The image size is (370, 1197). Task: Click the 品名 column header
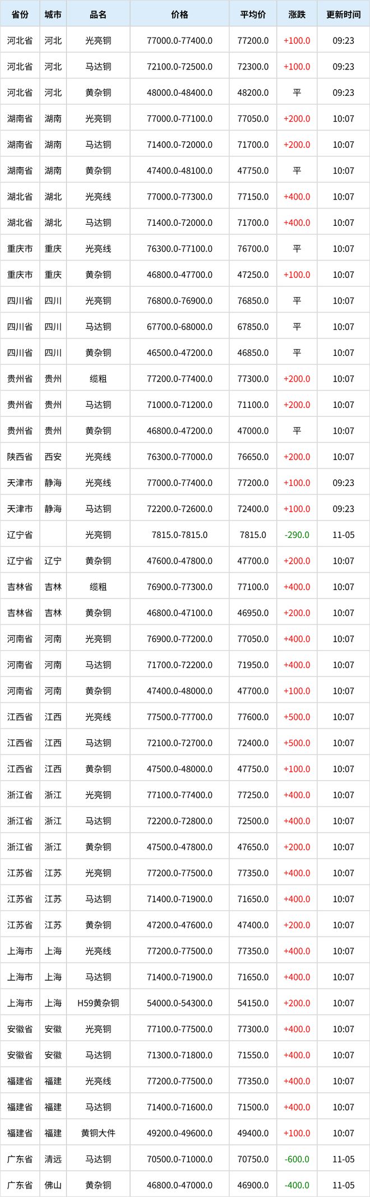[98, 15]
